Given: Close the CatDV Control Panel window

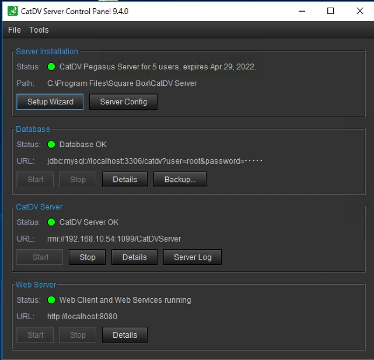Looking at the screenshot, I should click(x=360, y=11).
